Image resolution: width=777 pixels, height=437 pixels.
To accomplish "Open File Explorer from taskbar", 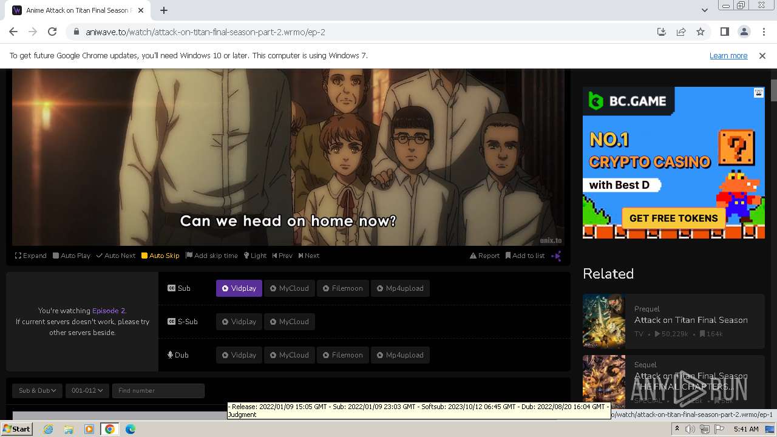I will tap(69, 429).
